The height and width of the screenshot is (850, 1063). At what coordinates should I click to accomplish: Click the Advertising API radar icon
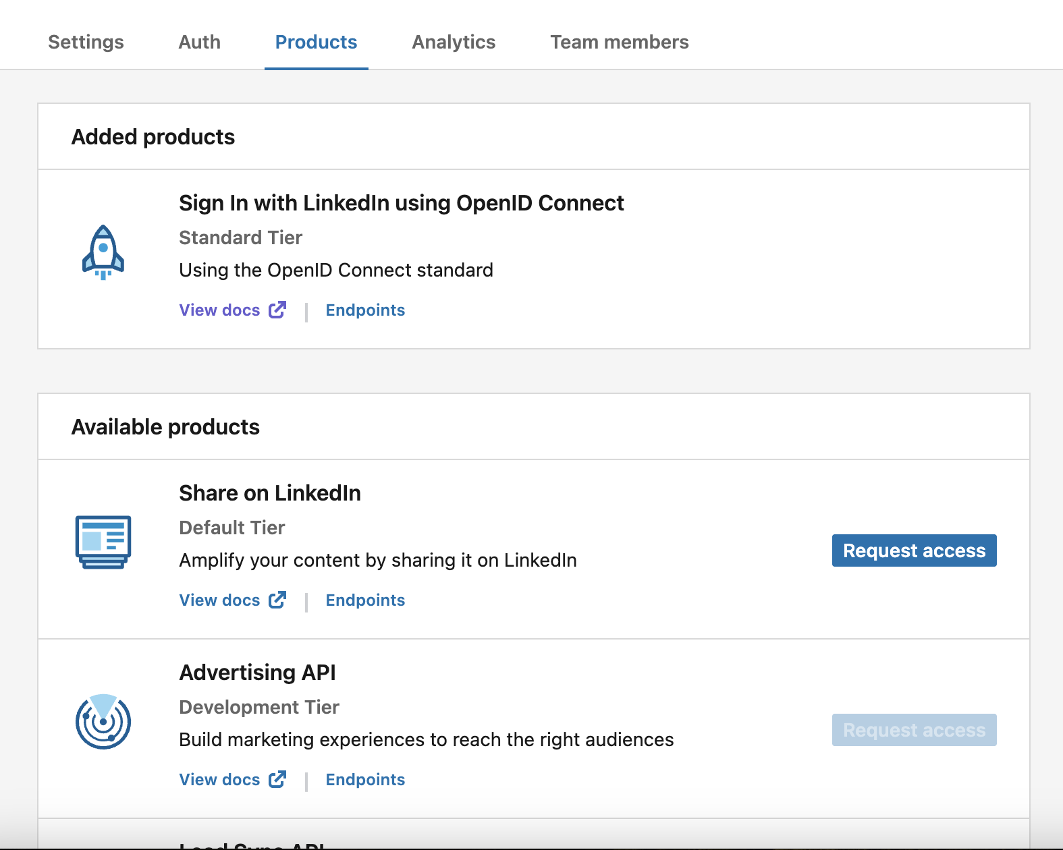[103, 722]
